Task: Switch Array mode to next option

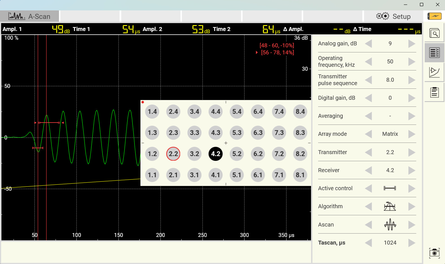Action: [411, 134]
